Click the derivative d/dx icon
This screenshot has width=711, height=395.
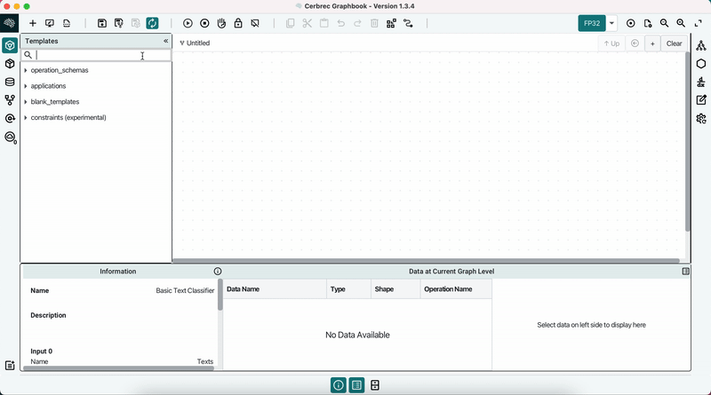tap(701, 82)
